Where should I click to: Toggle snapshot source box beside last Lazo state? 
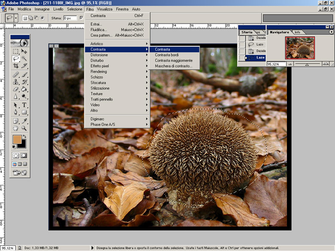(x=242, y=57)
